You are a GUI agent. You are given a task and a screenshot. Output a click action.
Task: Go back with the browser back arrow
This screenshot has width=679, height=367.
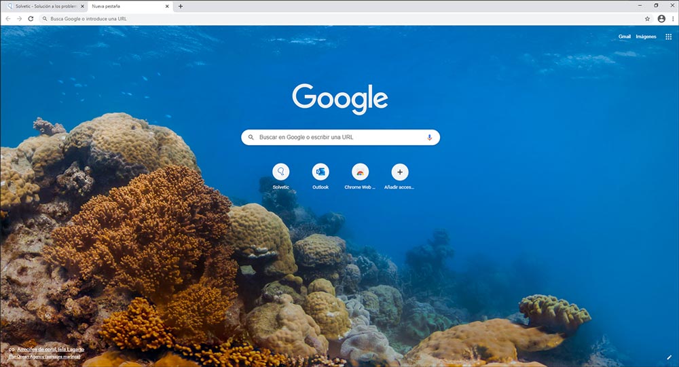click(7, 18)
